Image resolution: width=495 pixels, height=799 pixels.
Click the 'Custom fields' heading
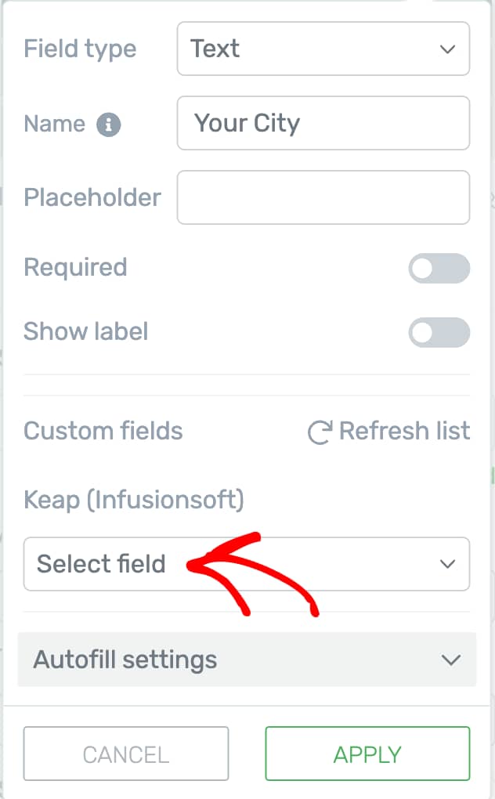pos(103,431)
